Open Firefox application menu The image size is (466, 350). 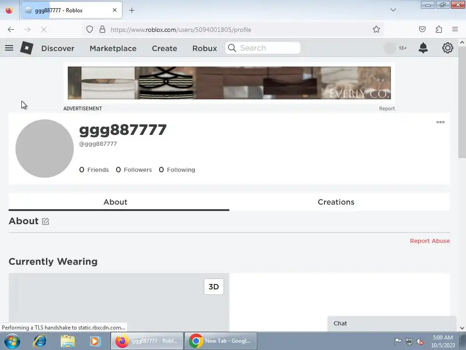tap(455, 30)
